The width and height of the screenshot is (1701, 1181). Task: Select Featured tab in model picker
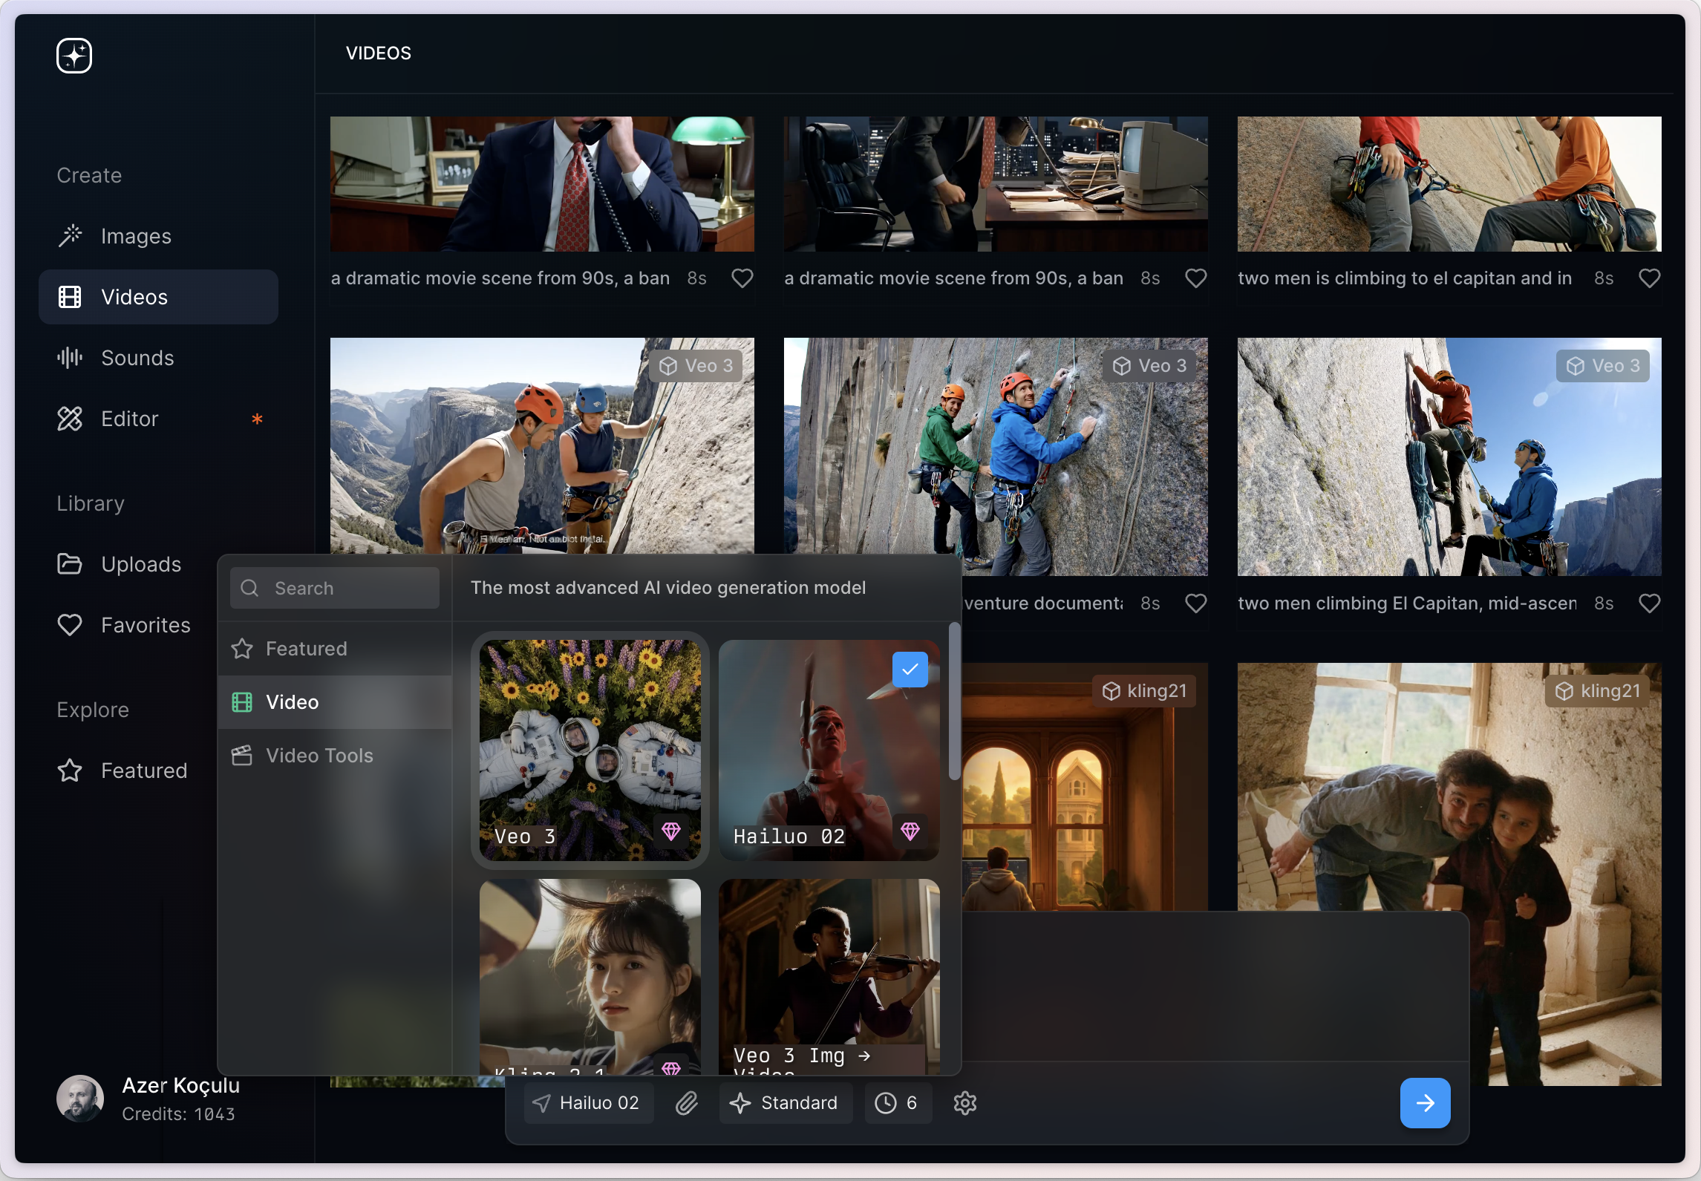[x=335, y=649]
